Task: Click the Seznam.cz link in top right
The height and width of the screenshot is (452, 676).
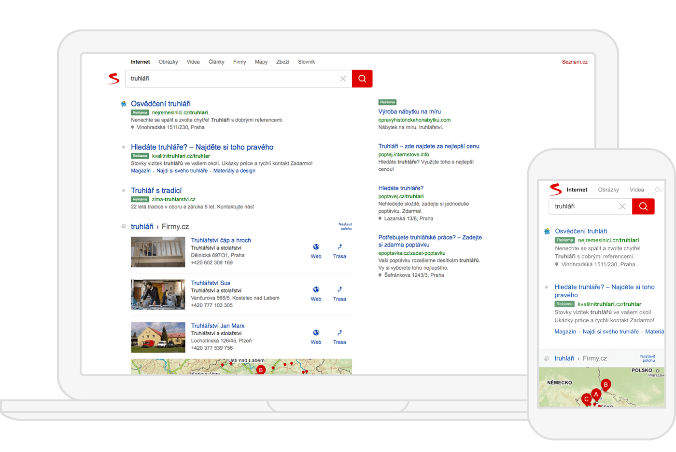Action: click(x=575, y=62)
